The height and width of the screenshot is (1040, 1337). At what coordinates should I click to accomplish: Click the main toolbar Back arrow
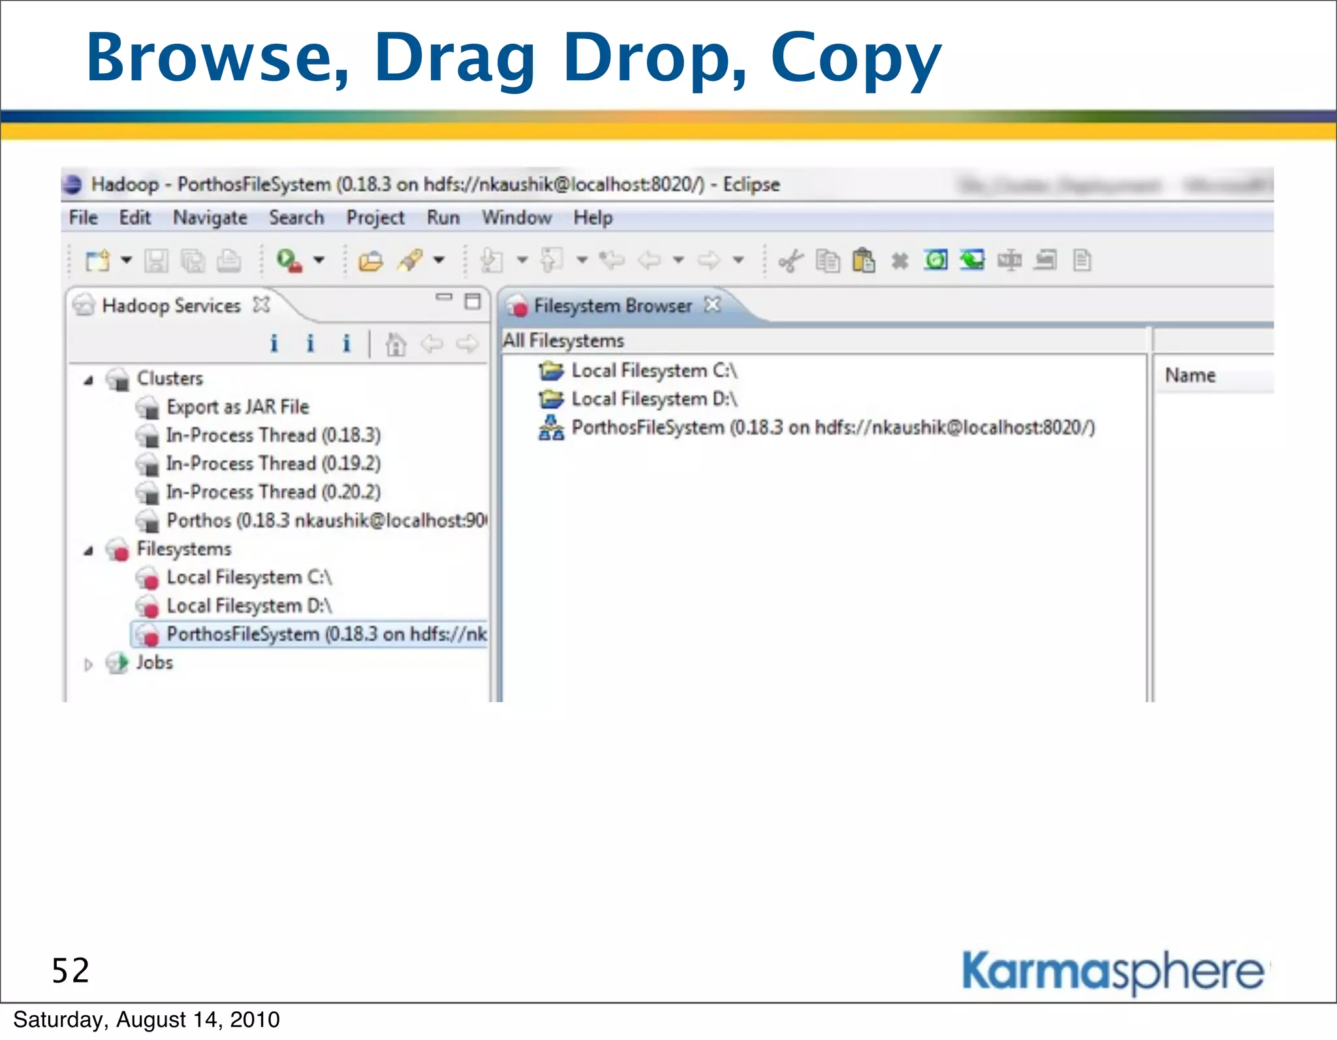pos(650,260)
